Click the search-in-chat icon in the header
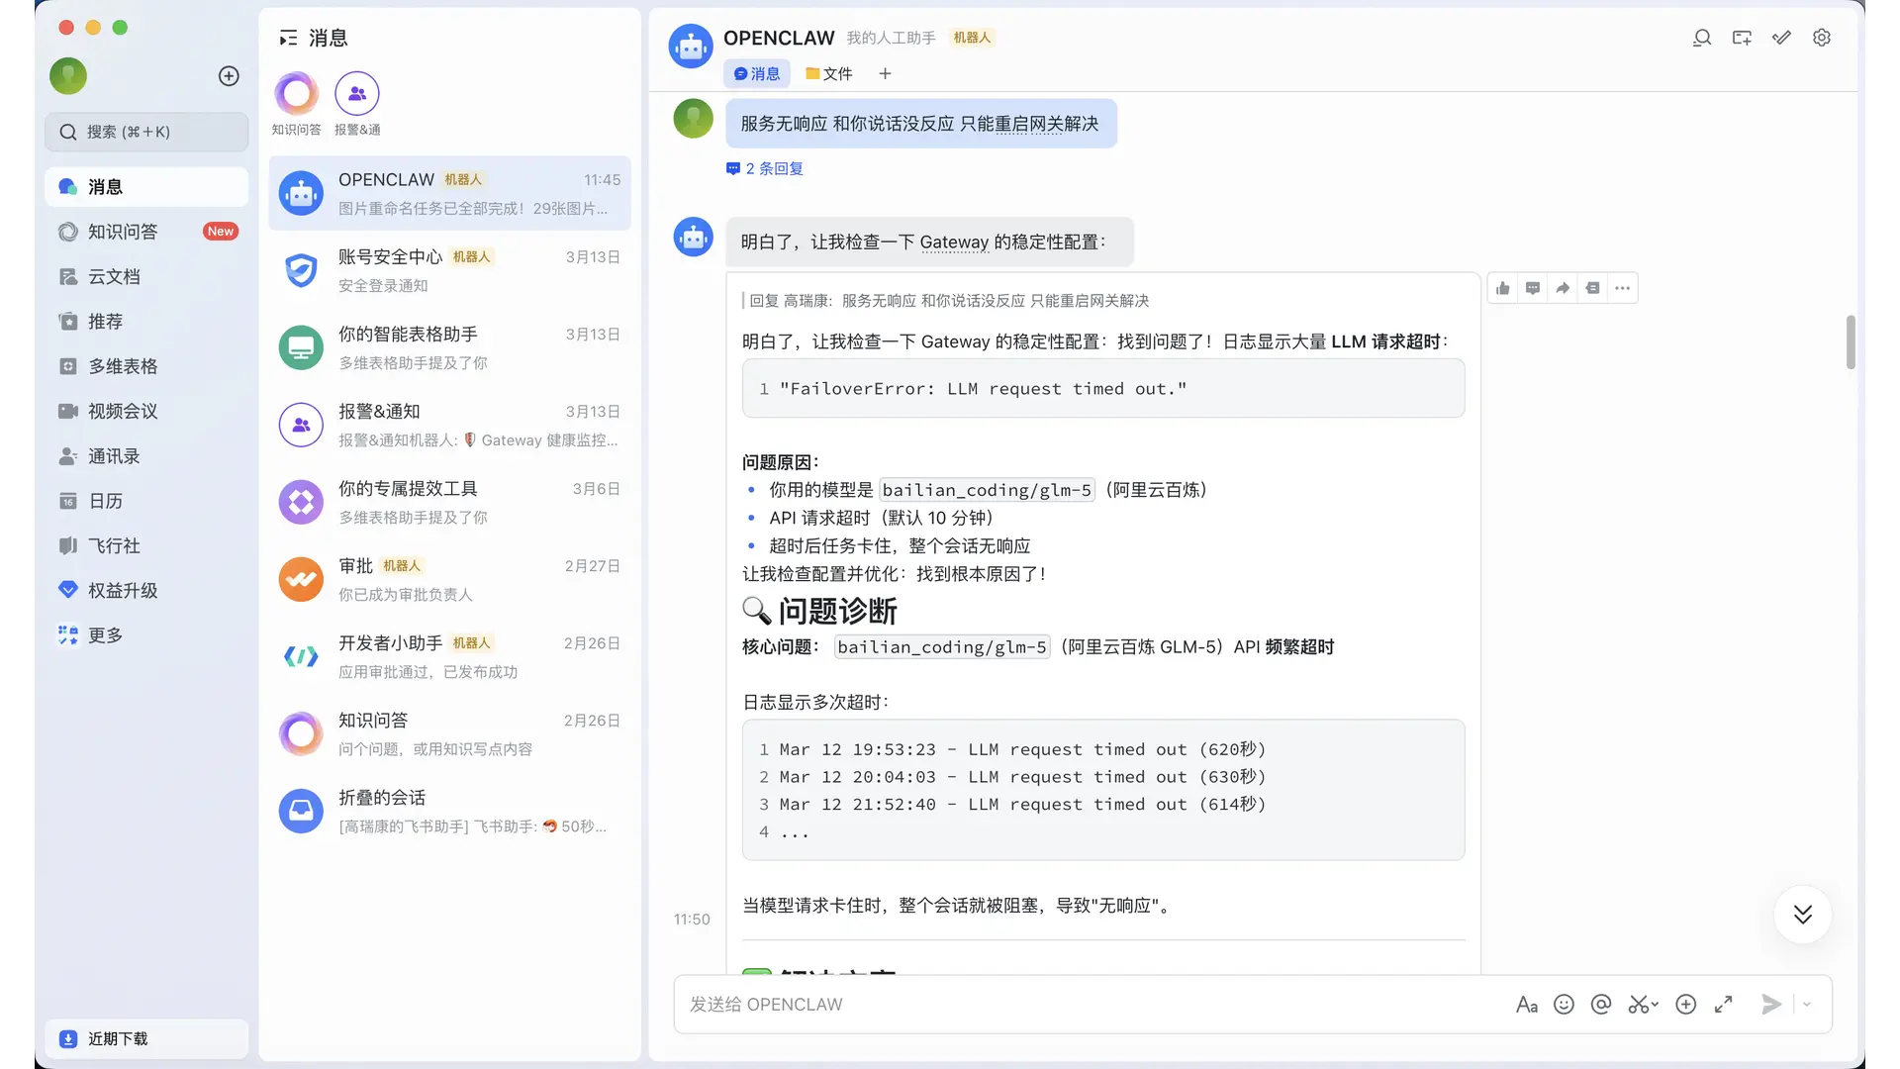1900x1069 pixels. coord(1702,38)
